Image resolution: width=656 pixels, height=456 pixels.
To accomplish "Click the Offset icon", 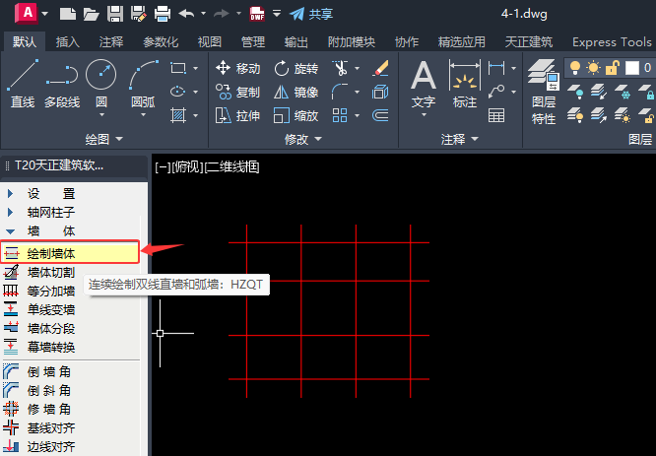I will pos(380,115).
